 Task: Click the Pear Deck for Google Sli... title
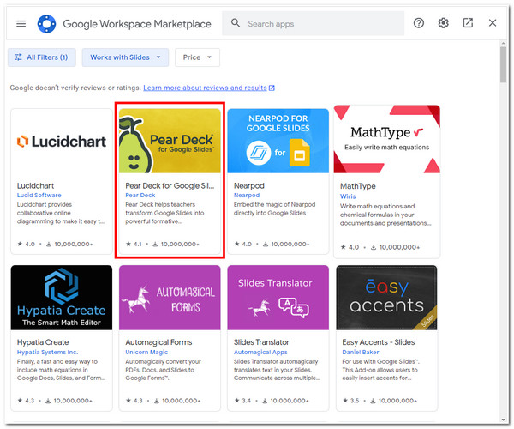(170, 186)
